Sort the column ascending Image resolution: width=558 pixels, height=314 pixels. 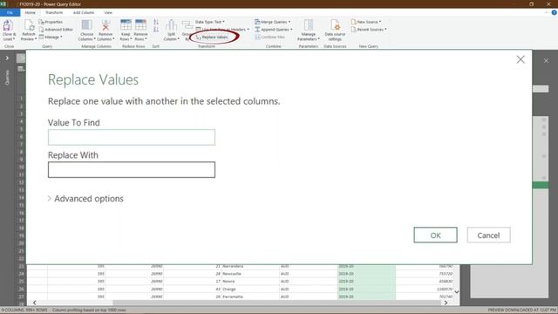pos(156,22)
